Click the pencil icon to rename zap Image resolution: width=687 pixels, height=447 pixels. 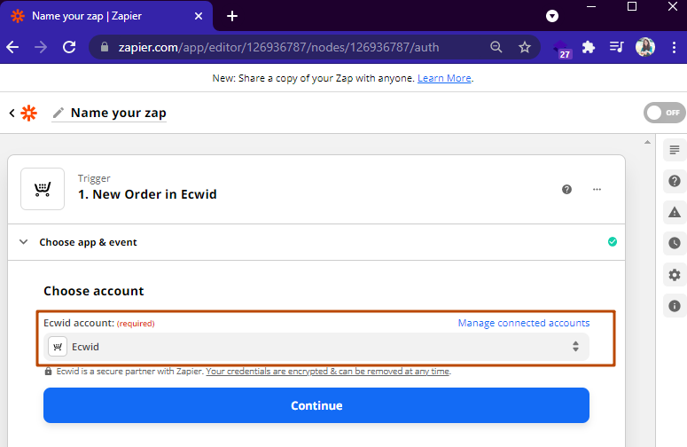tap(59, 113)
